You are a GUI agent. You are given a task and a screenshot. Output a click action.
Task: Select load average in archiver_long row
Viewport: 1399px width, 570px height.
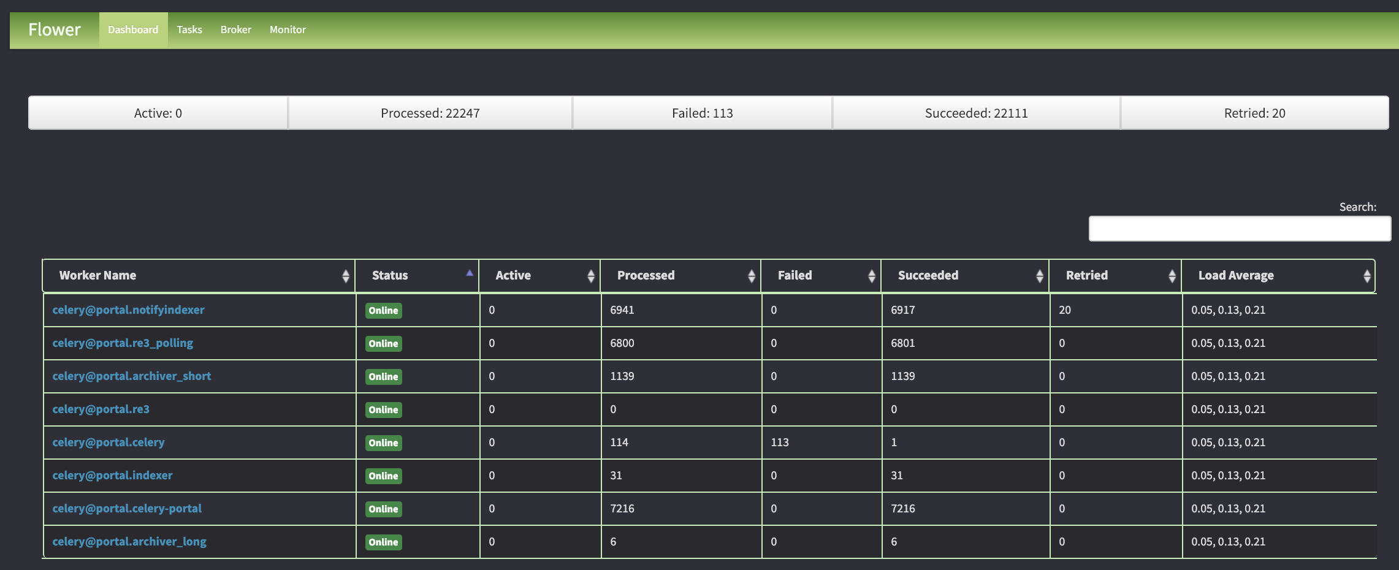click(x=1229, y=542)
